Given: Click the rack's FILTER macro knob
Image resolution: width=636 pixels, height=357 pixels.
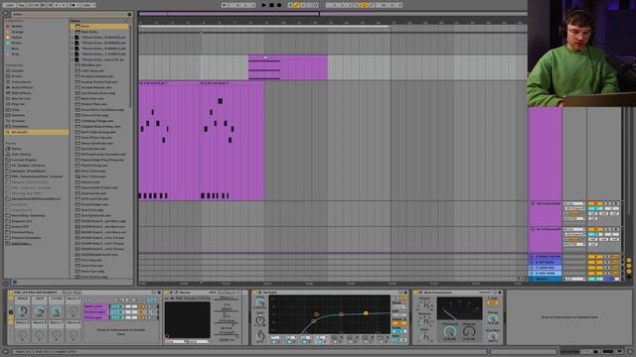Looking at the screenshot, I should pyautogui.click(x=57, y=311).
